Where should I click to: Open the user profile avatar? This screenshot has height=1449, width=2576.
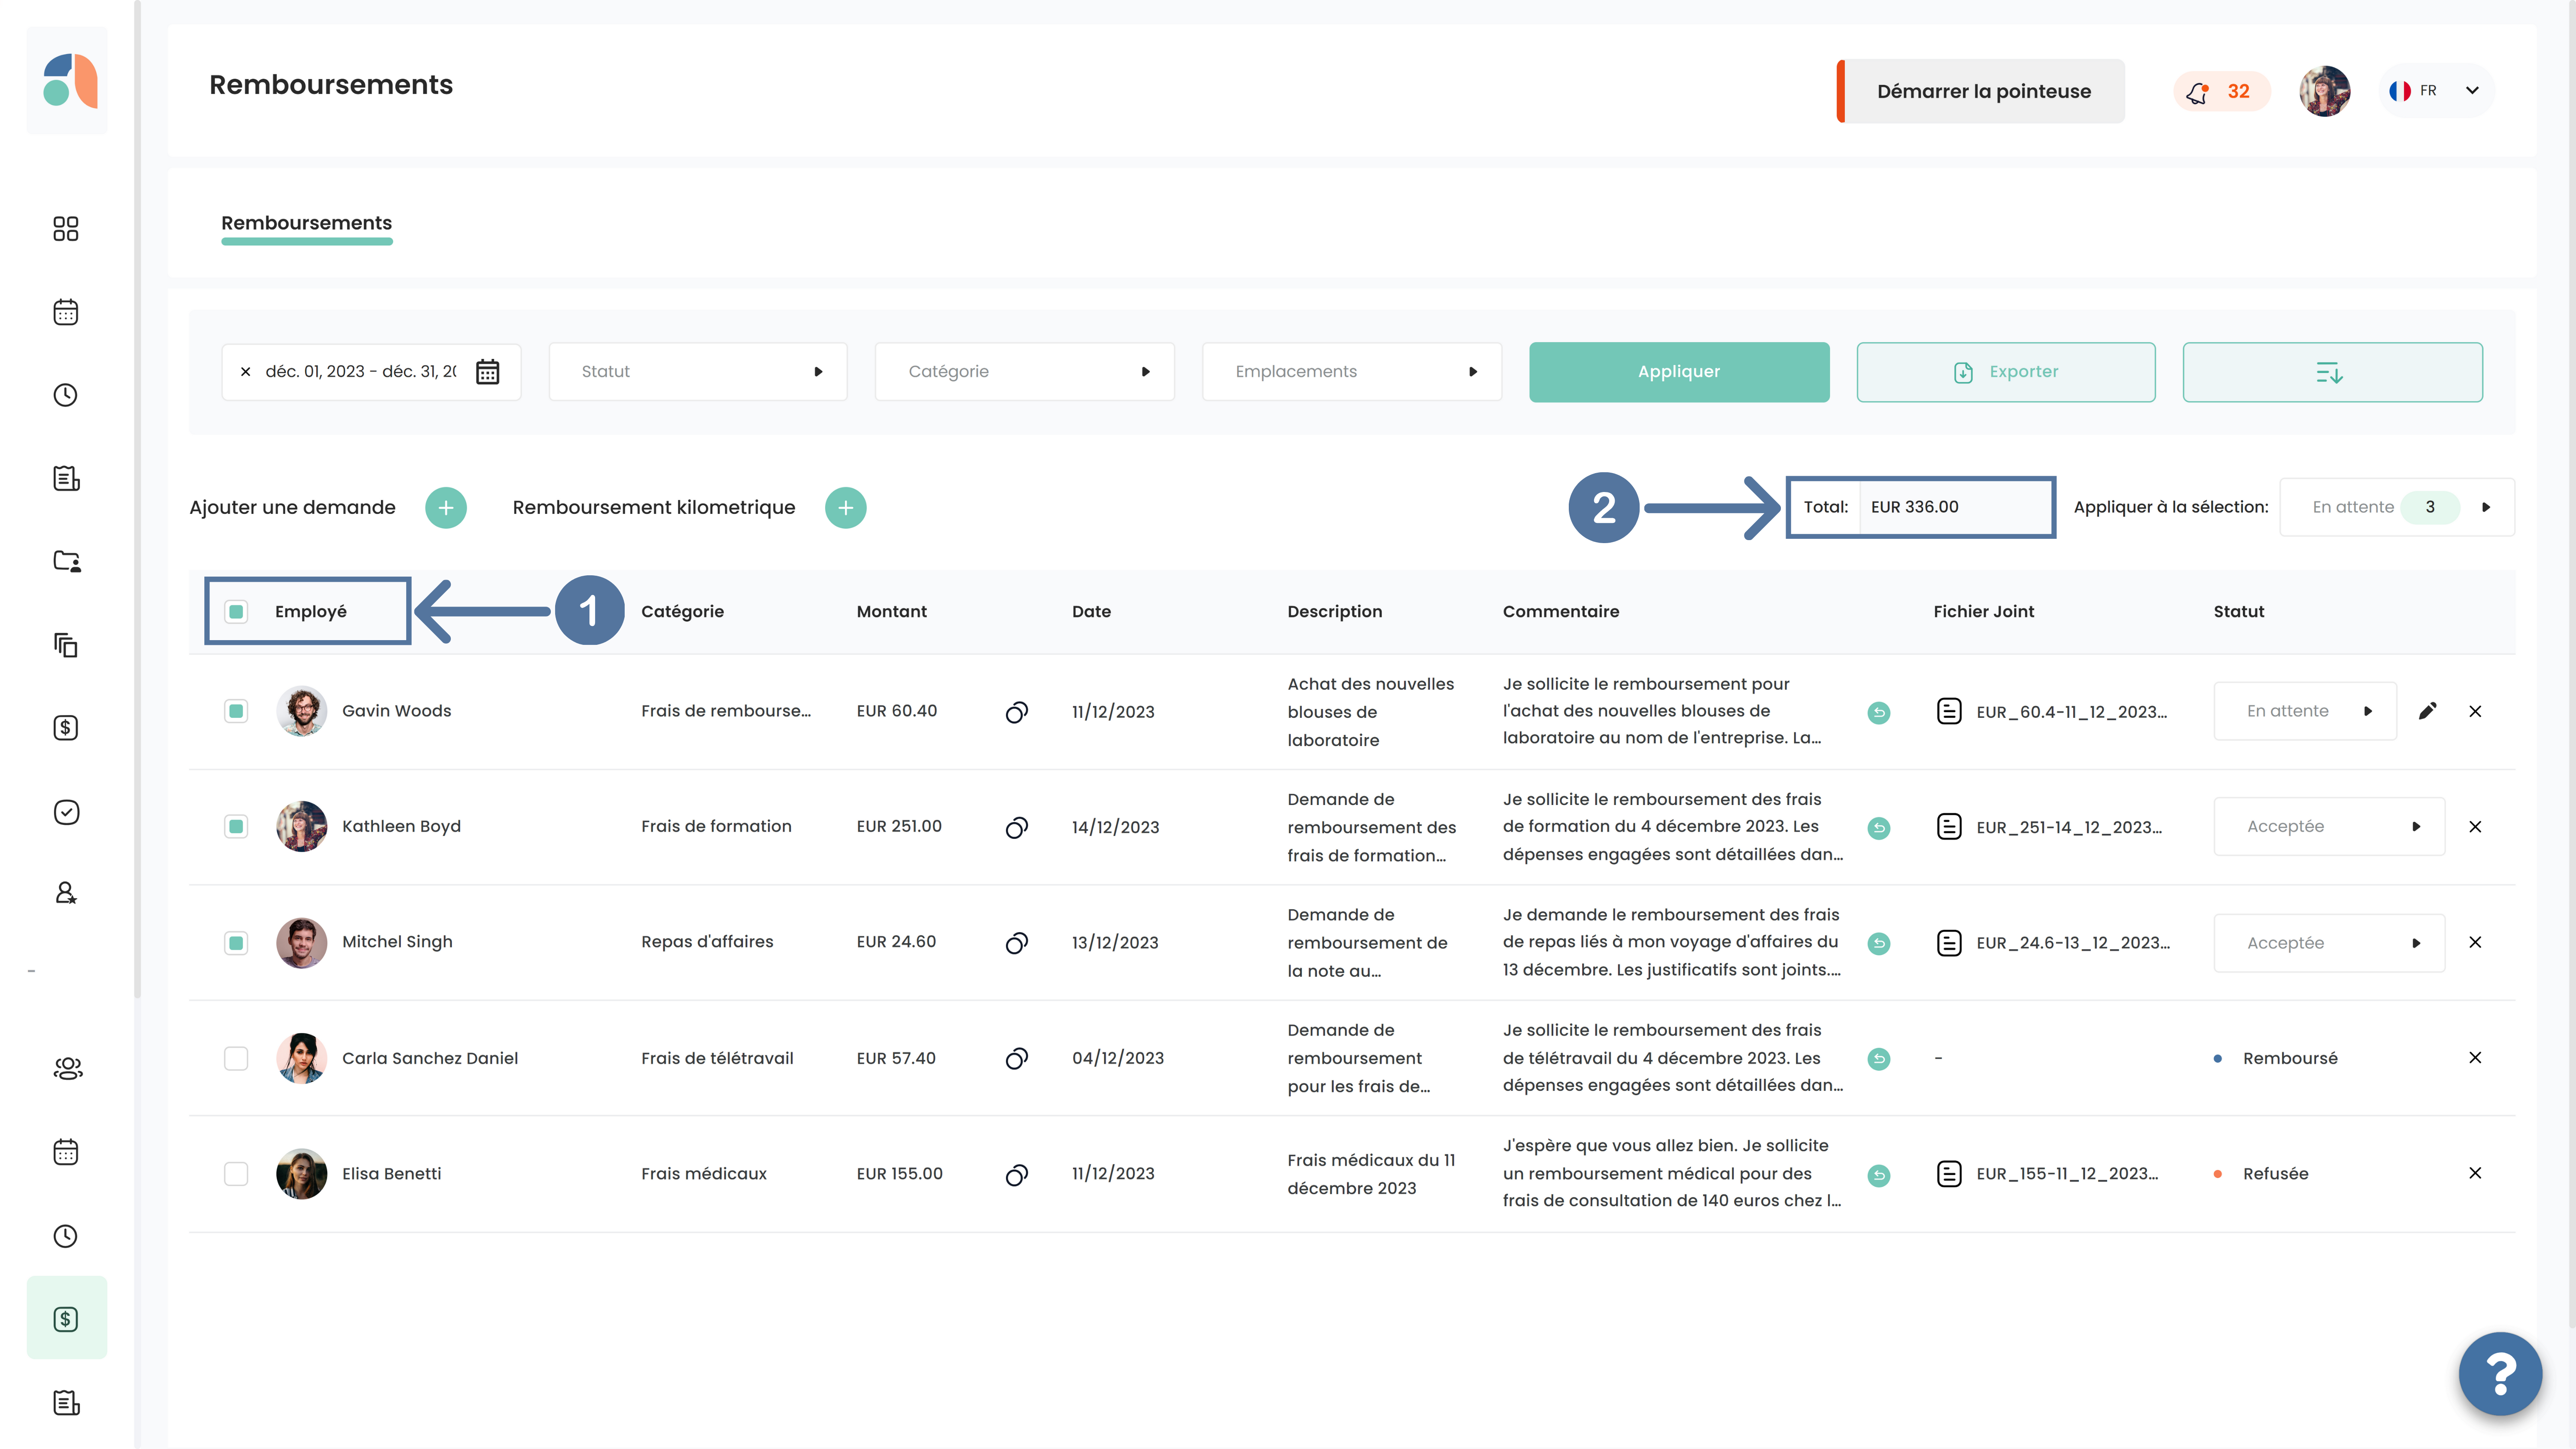pos(2324,91)
